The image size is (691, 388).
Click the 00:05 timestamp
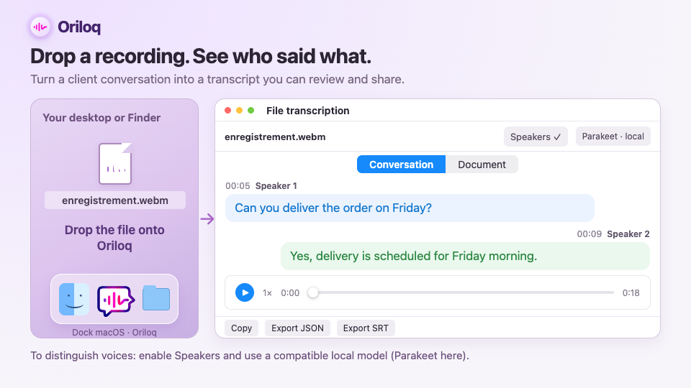pyautogui.click(x=238, y=186)
